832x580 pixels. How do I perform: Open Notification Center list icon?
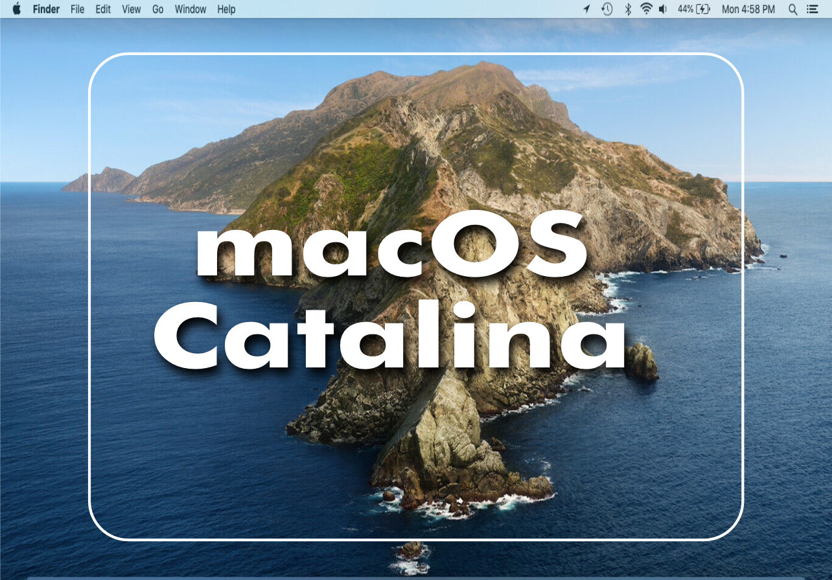(x=812, y=9)
